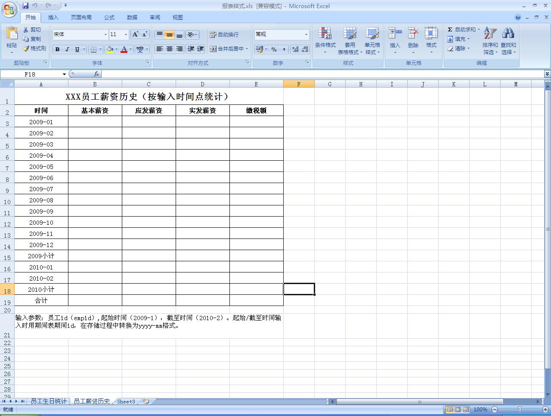Open Cell Styles (单元格样式)

[x=372, y=41]
